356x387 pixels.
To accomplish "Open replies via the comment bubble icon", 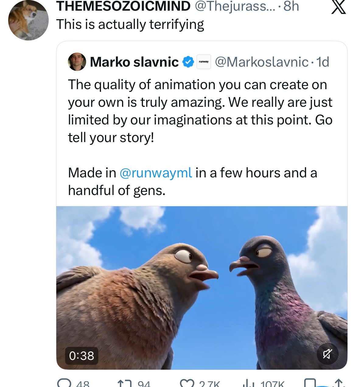I will pos(64,383).
